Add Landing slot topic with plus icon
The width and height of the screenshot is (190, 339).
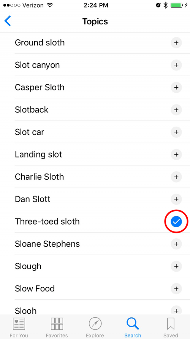176,154
